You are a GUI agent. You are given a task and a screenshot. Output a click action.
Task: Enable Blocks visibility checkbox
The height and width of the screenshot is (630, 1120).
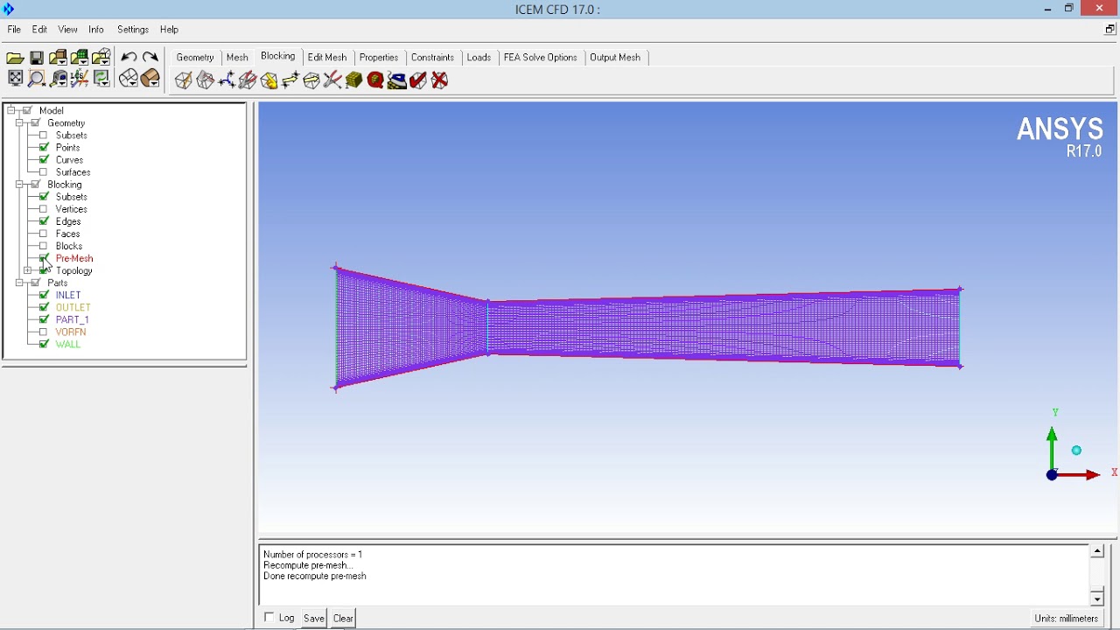tap(44, 246)
